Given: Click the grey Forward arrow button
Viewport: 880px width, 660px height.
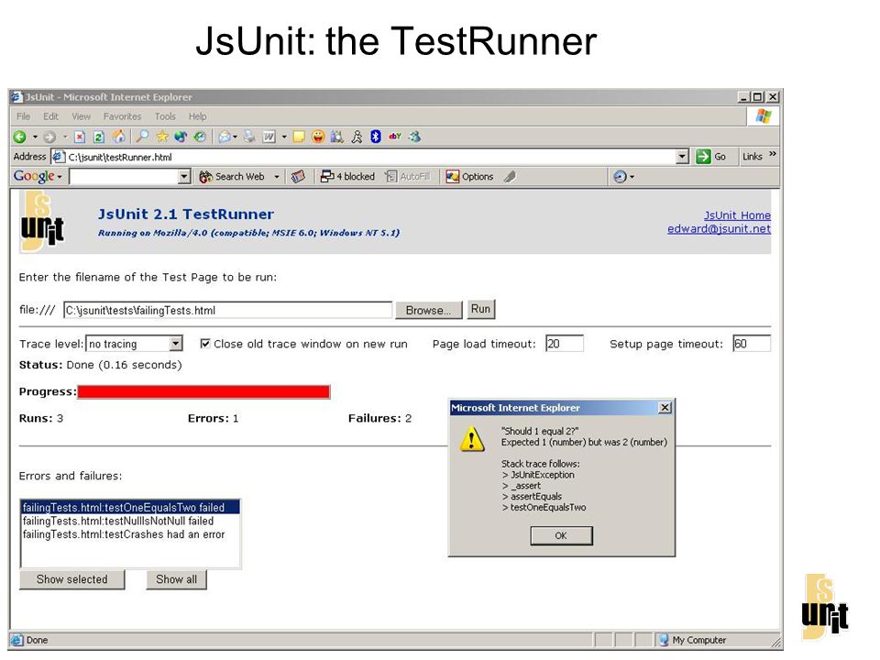Looking at the screenshot, I should click(x=49, y=137).
